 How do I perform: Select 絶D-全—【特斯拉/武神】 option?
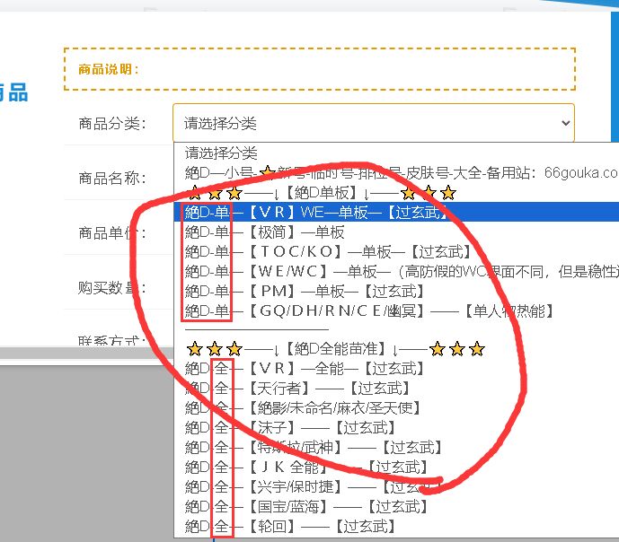tap(396, 448)
